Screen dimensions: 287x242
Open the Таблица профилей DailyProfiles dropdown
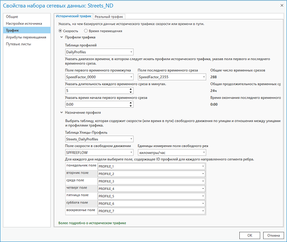pos(99,52)
